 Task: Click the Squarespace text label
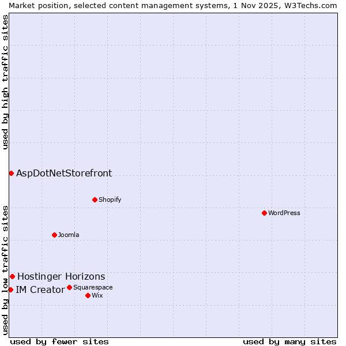[93, 287]
